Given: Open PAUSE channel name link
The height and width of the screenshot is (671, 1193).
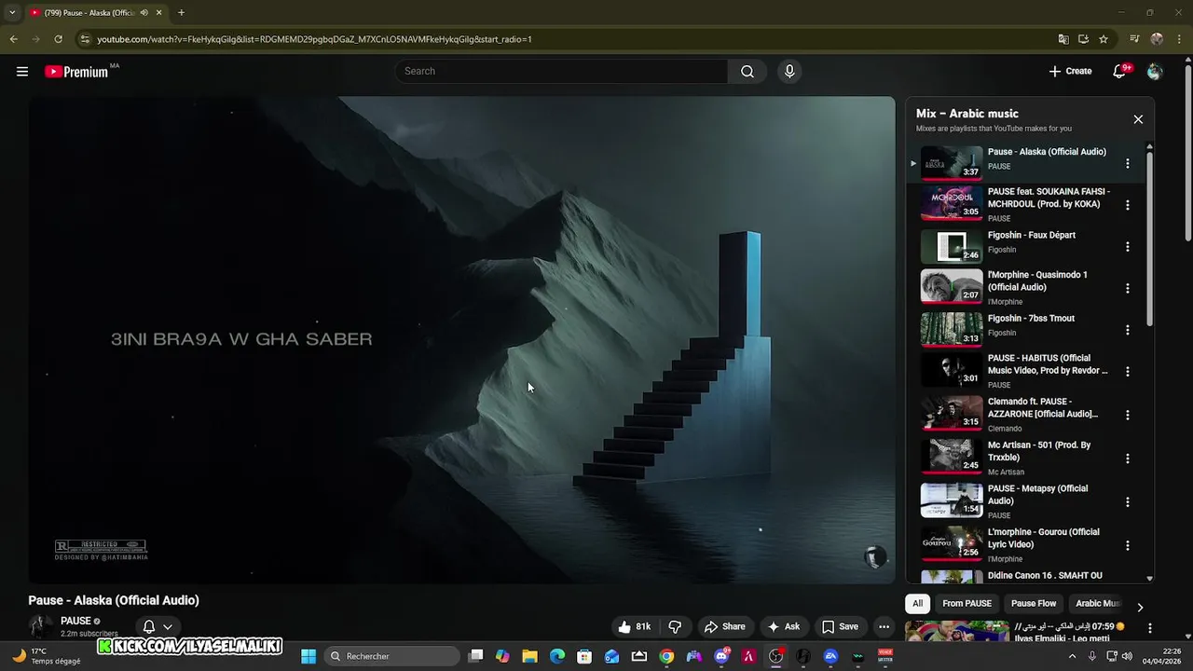Looking at the screenshot, I should pyautogui.click(x=75, y=622).
